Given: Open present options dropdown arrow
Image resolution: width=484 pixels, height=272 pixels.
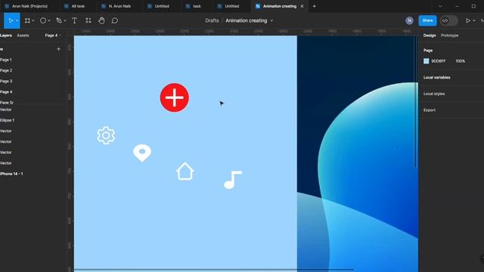Looking at the screenshot, I should point(474,20).
